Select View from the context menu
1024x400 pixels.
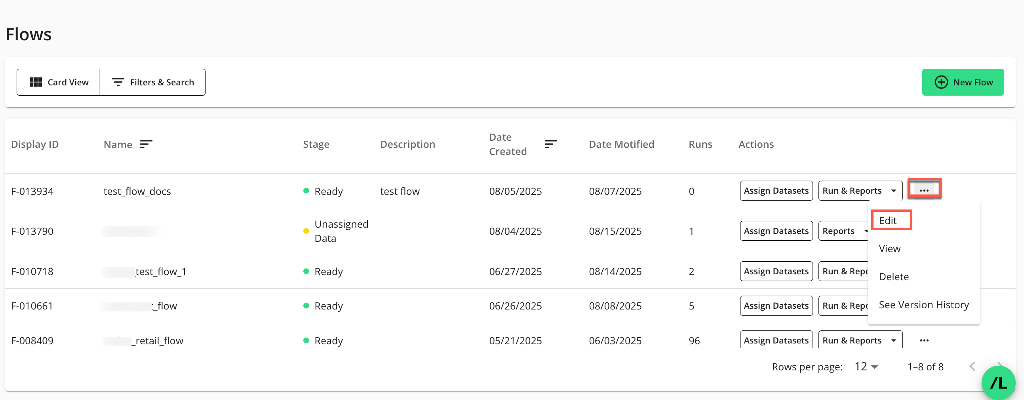pos(889,249)
